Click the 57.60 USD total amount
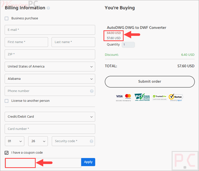 [186, 66]
